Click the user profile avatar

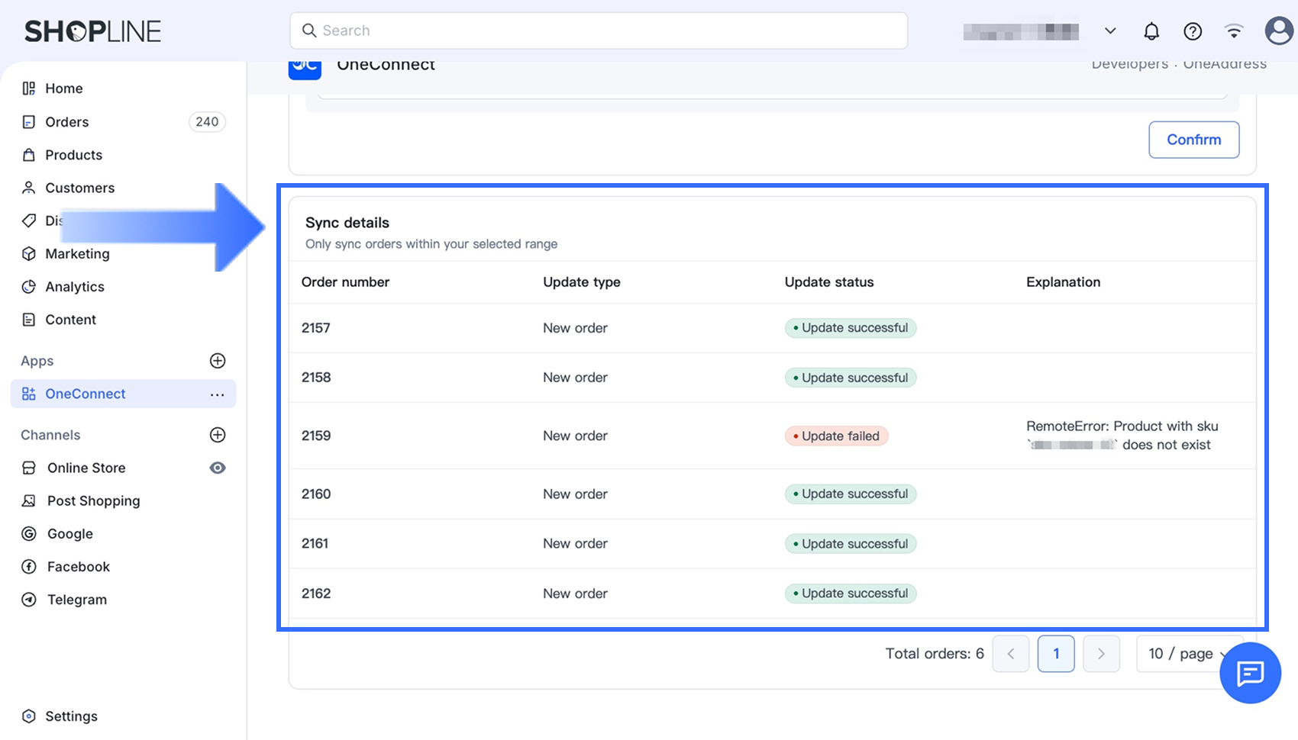point(1279,31)
